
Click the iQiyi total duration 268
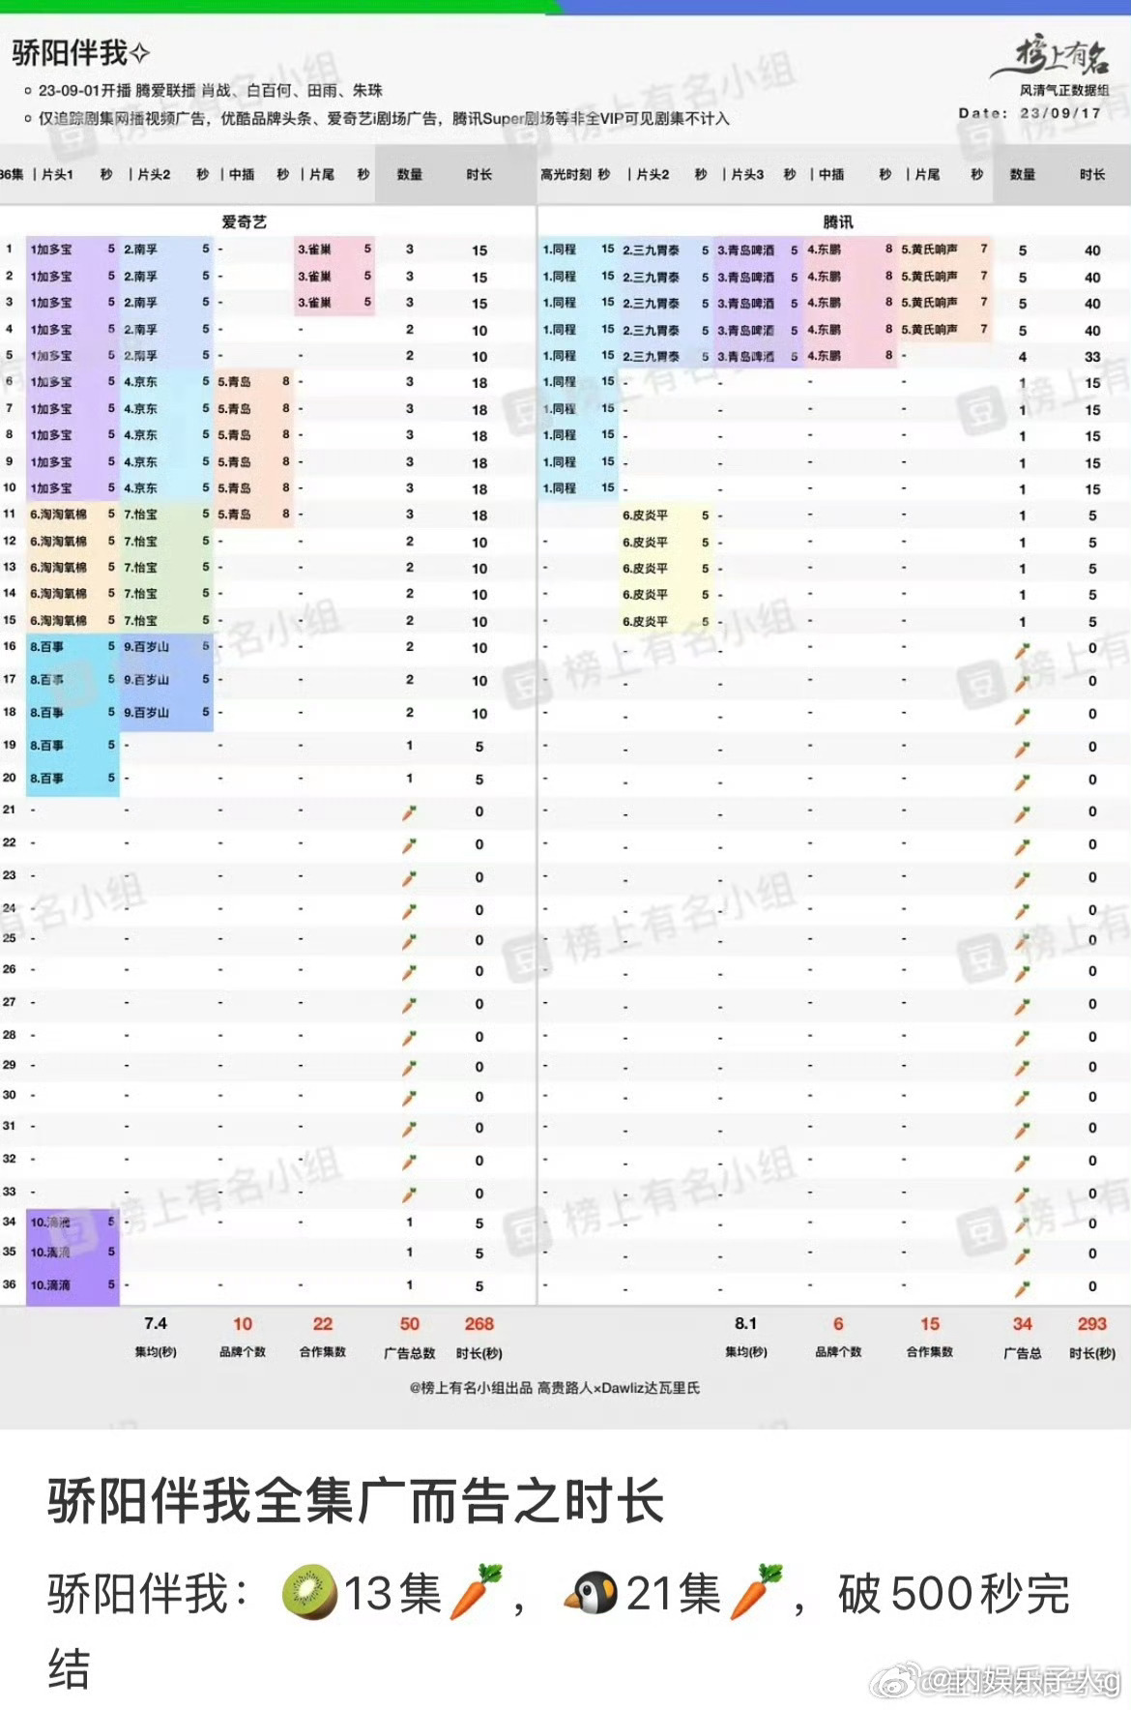click(479, 1324)
